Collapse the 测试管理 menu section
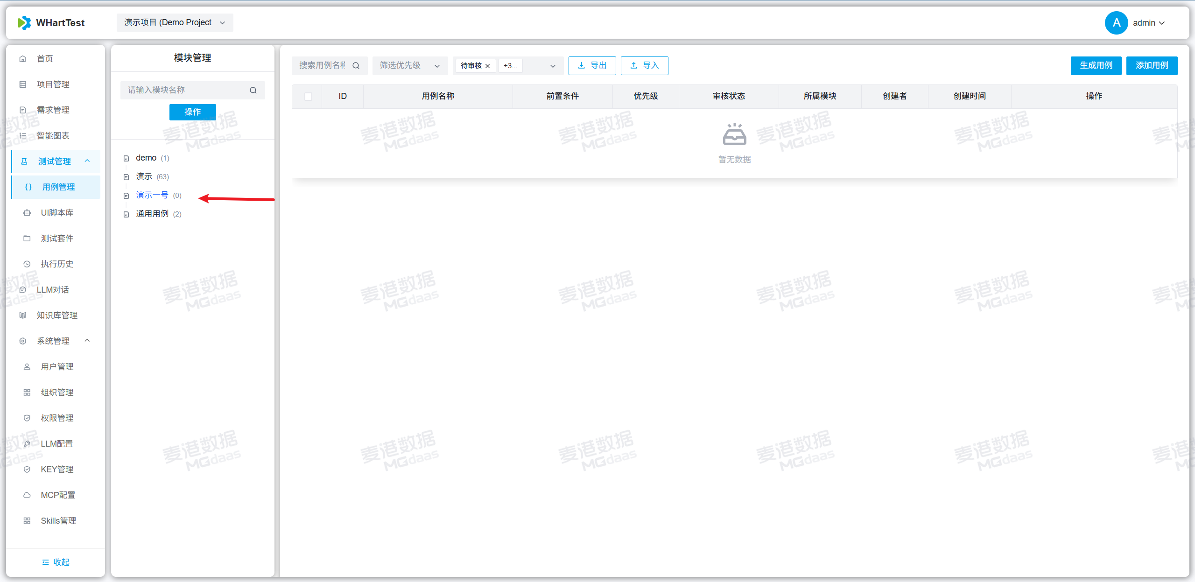Image resolution: width=1195 pixels, height=582 pixels. point(87,161)
